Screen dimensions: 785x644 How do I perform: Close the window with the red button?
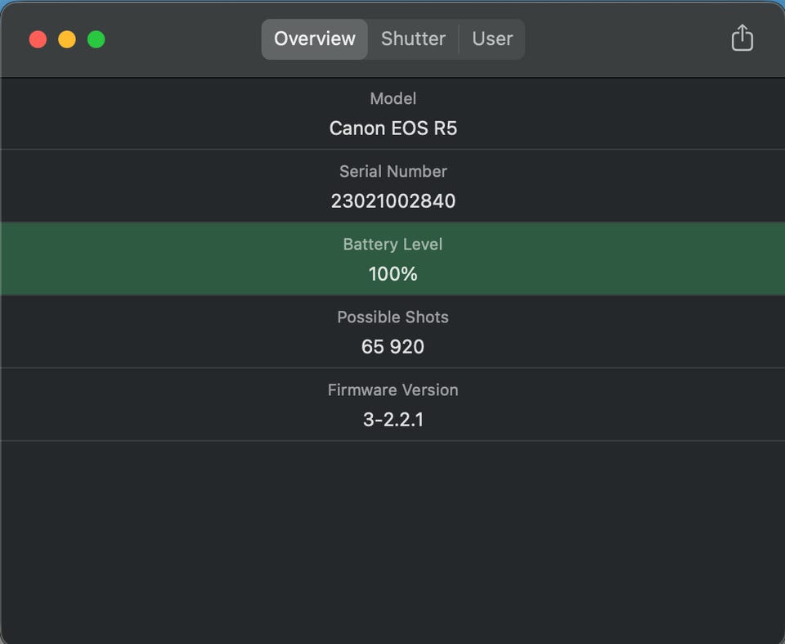coord(38,39)
